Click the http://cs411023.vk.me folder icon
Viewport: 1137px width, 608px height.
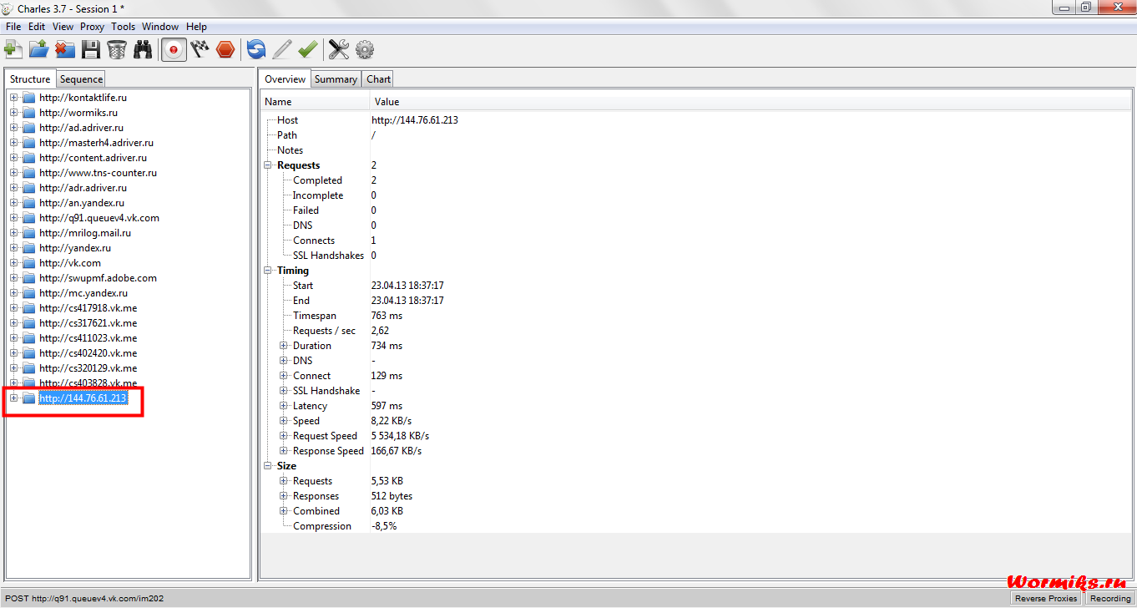tap(28, 338)
